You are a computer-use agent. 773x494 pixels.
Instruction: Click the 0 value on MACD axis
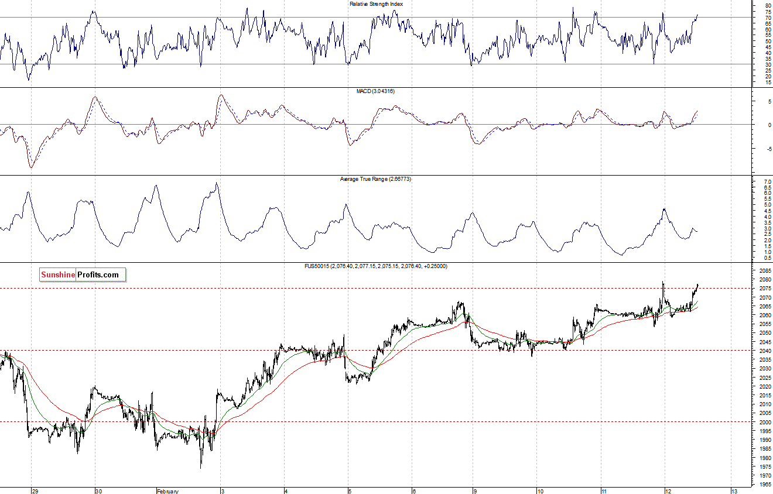[x=769, y=125]
